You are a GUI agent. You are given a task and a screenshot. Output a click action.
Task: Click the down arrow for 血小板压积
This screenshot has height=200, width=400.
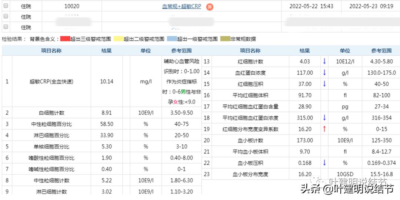[324, 163]
